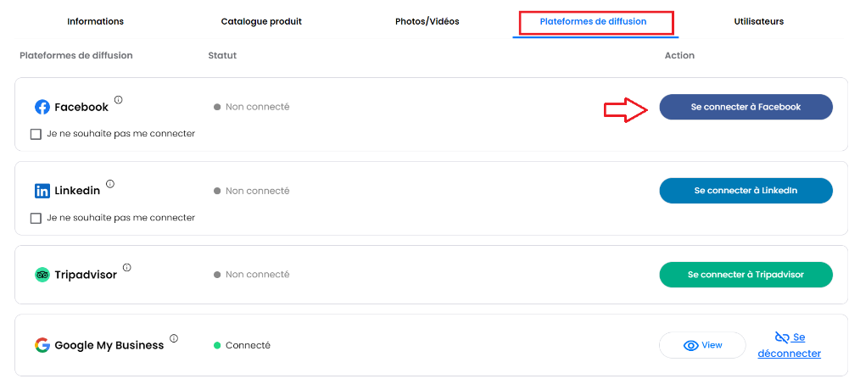Click the Facebook logo icon
Image resolution: width=860 pixels, height=390 pixels.
[42, 107]
